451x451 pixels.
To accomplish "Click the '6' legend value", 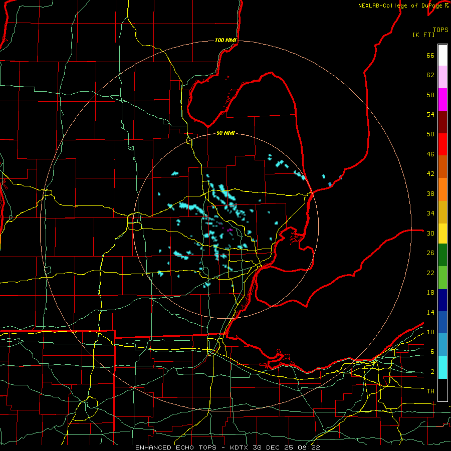I will point(432,352).
